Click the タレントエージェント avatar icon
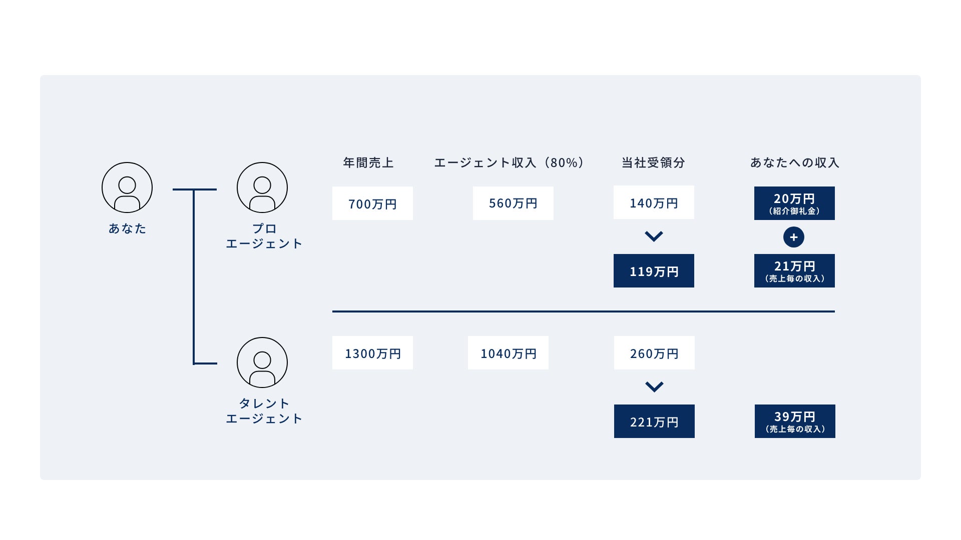The width and height of the screenshot is (961, 540). (x=262, y=362)
